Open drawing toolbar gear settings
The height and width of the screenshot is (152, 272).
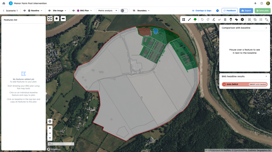click(x=242, y=19)
